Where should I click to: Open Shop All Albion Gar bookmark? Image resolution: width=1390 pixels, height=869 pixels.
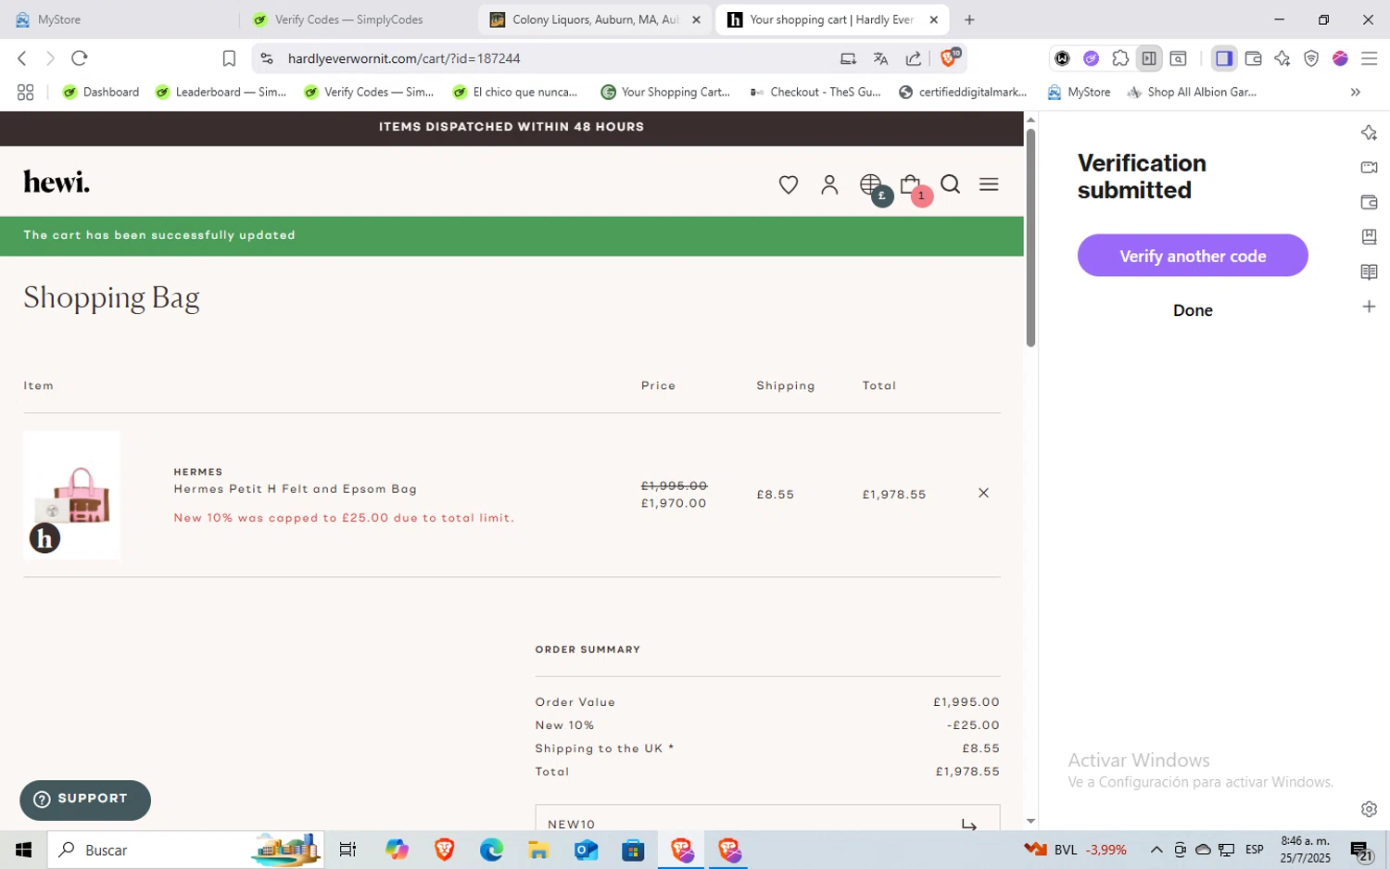click(1192, 92)
